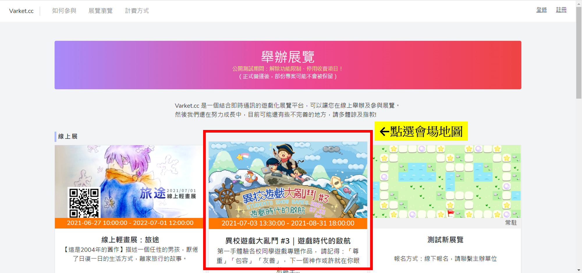The height and width of the screenshot is (273, 582).
Task: Open the 異校遊戲大亂鬥 #3 poster image
Action: (288, 180)
